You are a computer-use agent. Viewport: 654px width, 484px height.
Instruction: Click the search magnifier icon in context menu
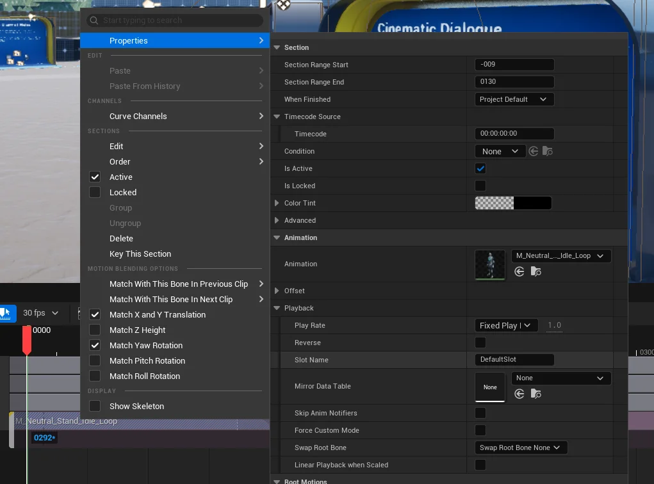(x=94, y=20)
